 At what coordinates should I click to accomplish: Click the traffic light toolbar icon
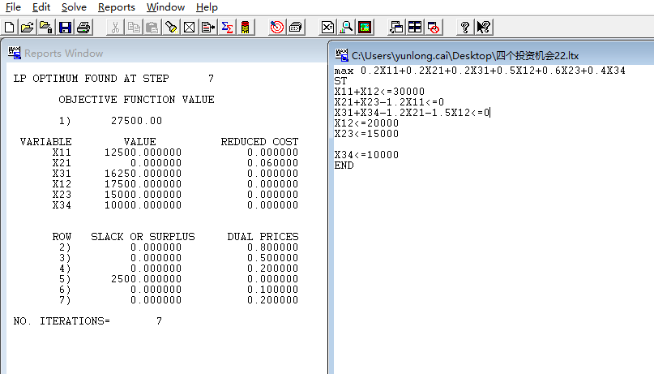coord(246,27)
